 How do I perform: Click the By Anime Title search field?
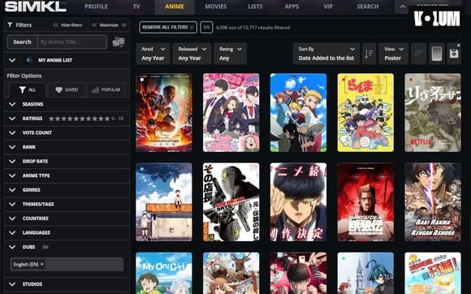[72, 42]
